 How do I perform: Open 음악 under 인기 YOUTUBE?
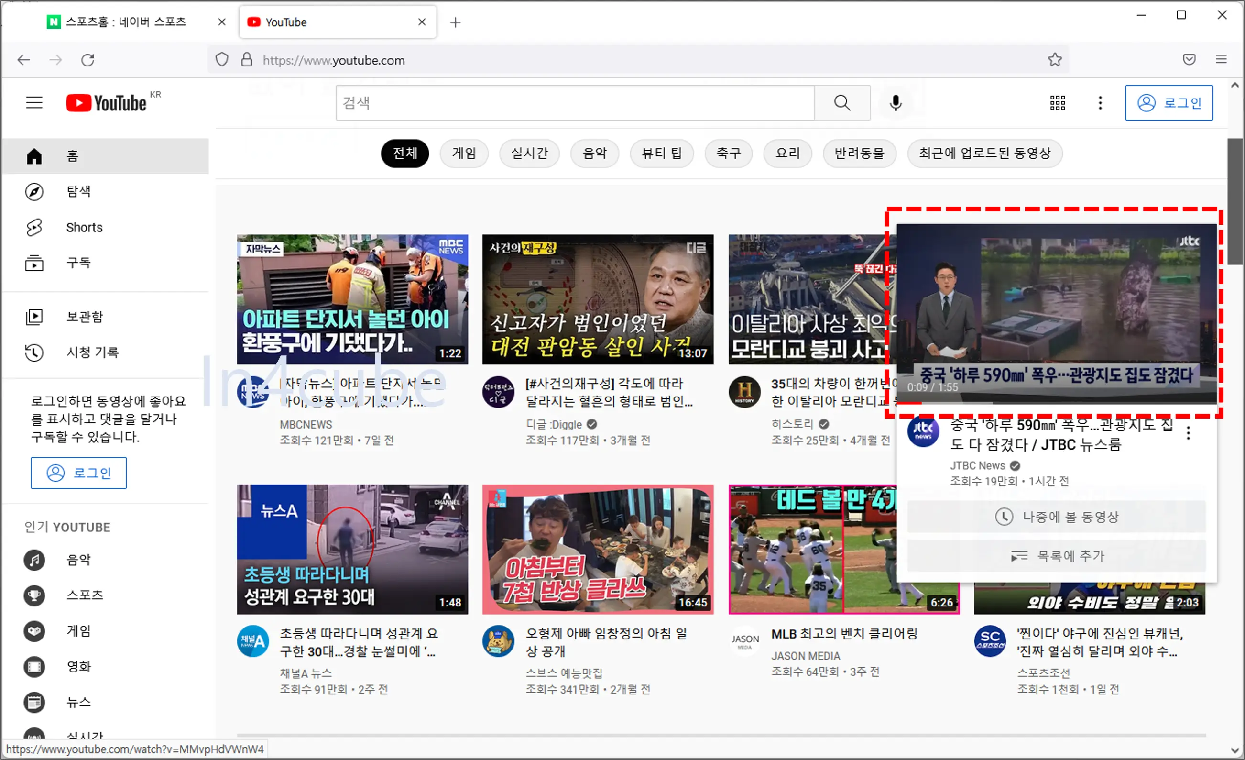click(105, 560)
